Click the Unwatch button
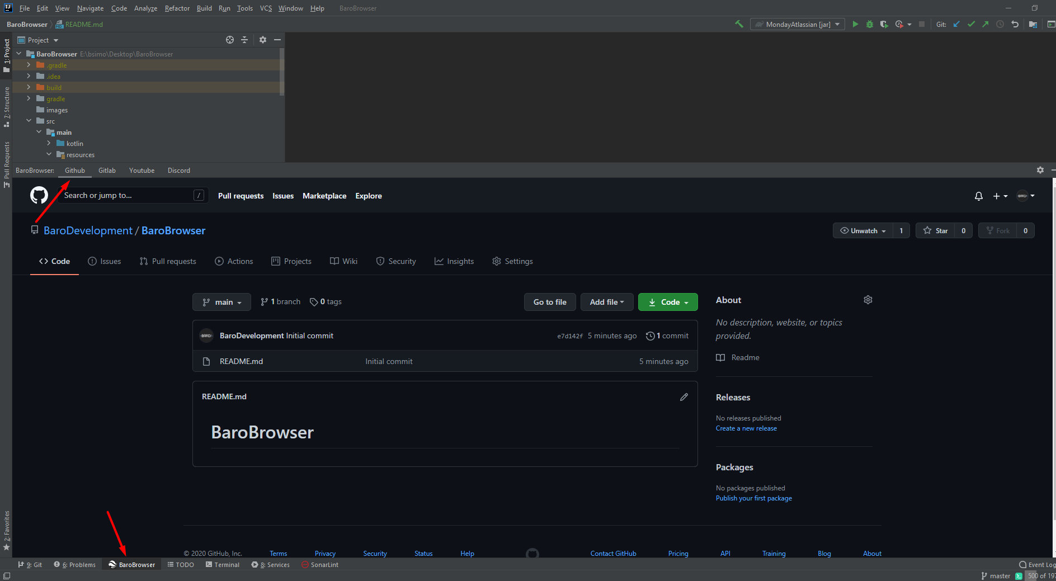Screen dimensions: 1056x581 click(863, 230)
